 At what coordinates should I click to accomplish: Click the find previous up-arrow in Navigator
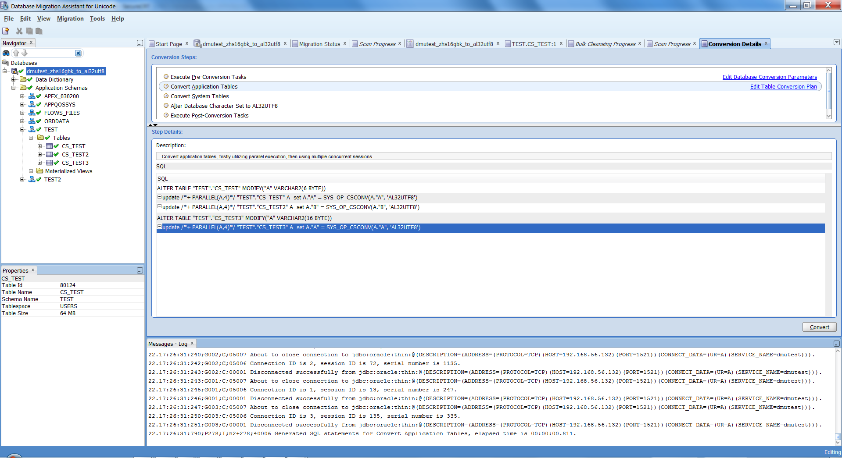(16, 53)
